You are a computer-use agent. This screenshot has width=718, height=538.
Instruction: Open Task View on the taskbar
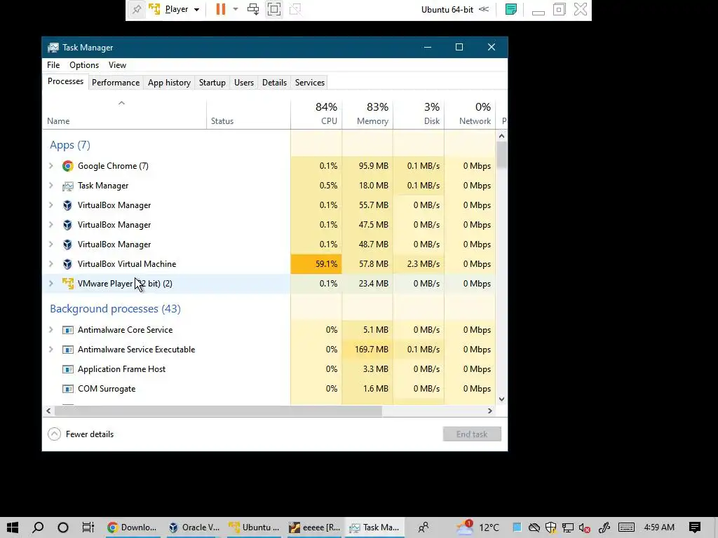[88, 527]
